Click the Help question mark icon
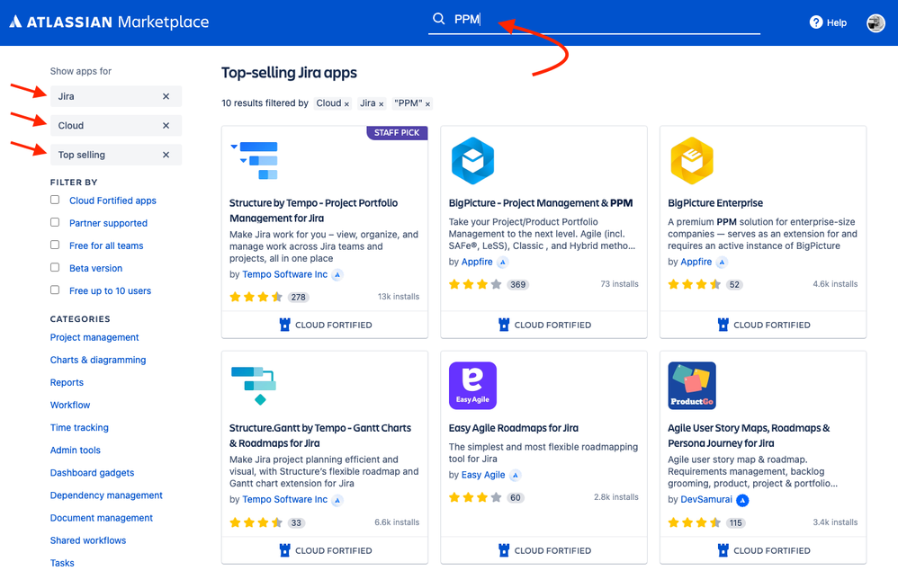 pyautogui.click(x=815, y=22)
